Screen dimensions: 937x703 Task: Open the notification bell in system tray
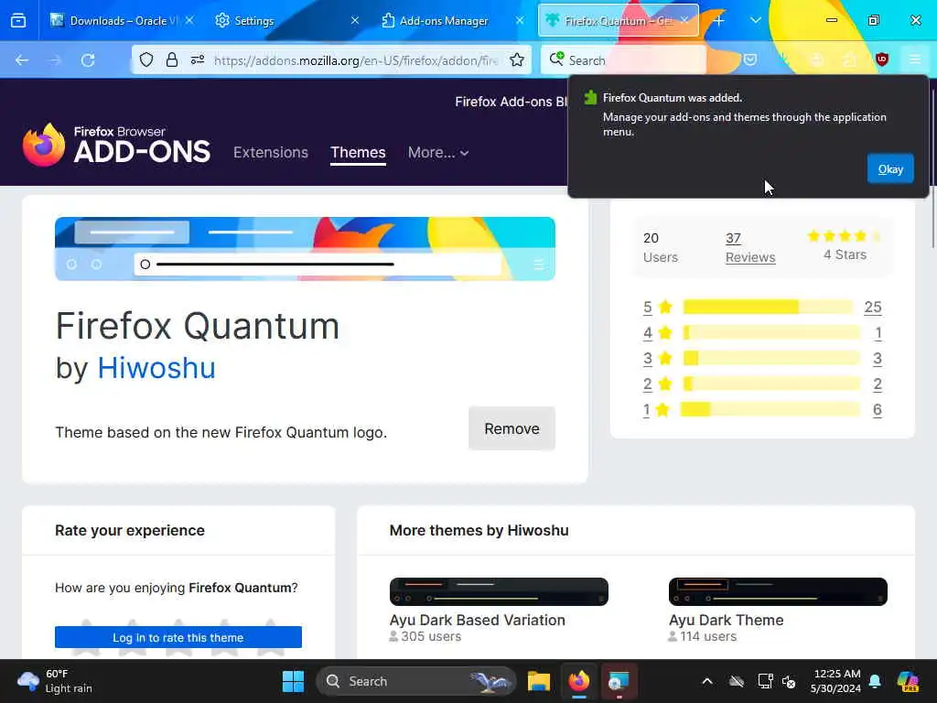pos(875,681)
